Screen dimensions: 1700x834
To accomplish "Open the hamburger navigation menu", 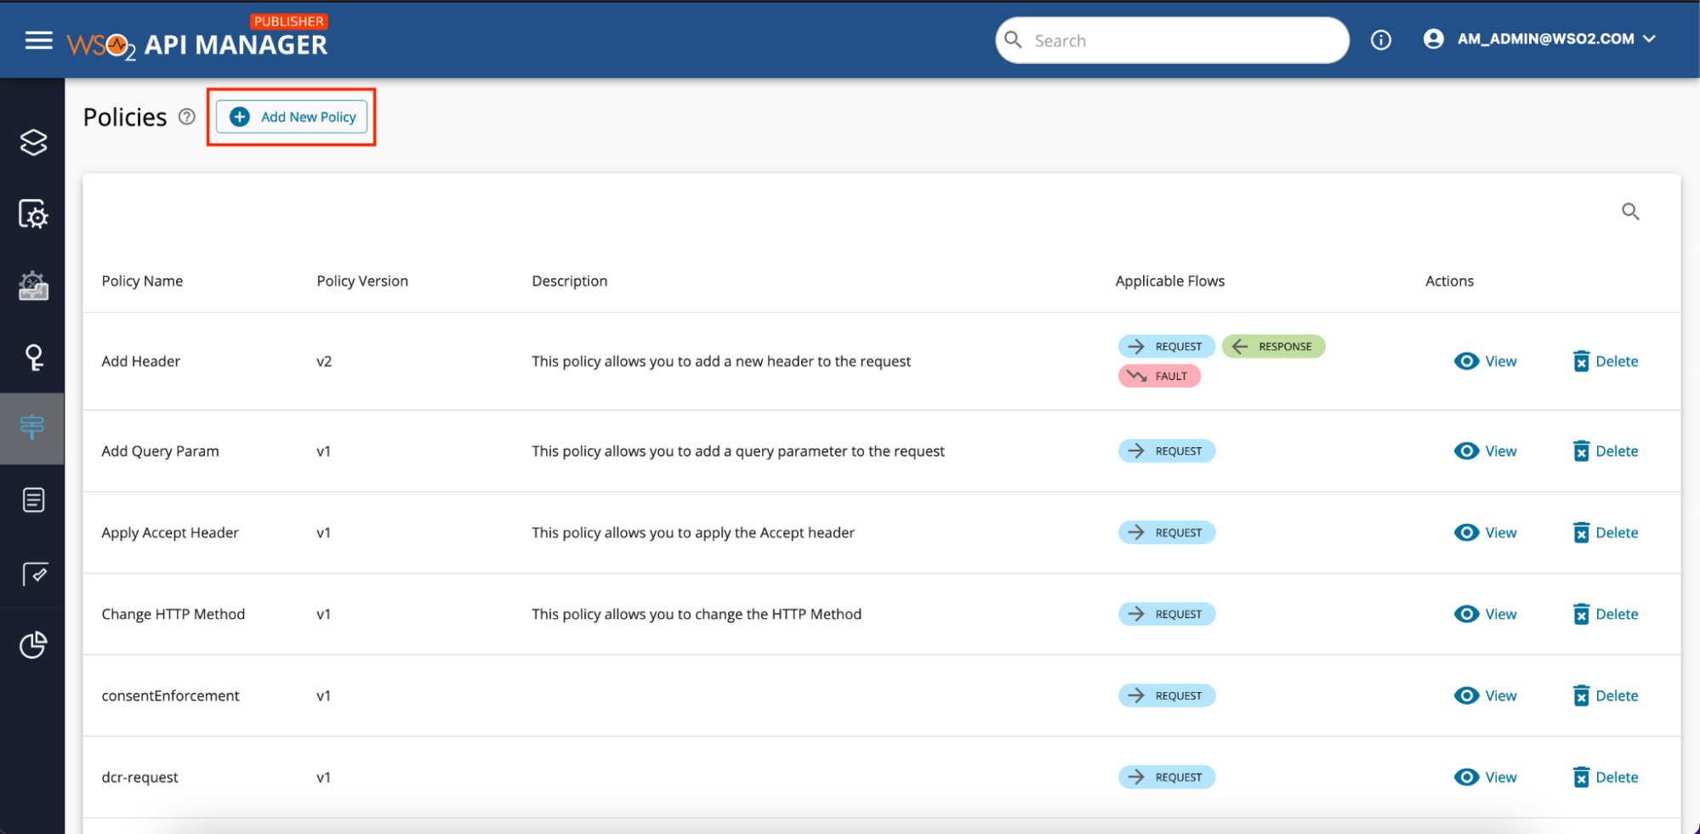I will point(38,40).
